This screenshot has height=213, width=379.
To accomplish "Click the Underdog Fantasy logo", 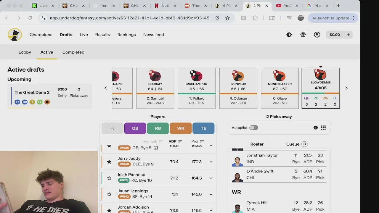I will click(x=15, y=35).
